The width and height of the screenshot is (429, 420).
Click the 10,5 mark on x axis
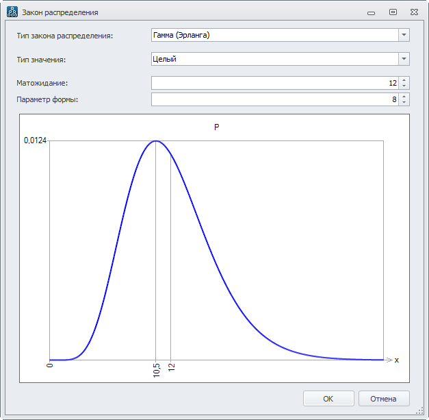(157, 371)
